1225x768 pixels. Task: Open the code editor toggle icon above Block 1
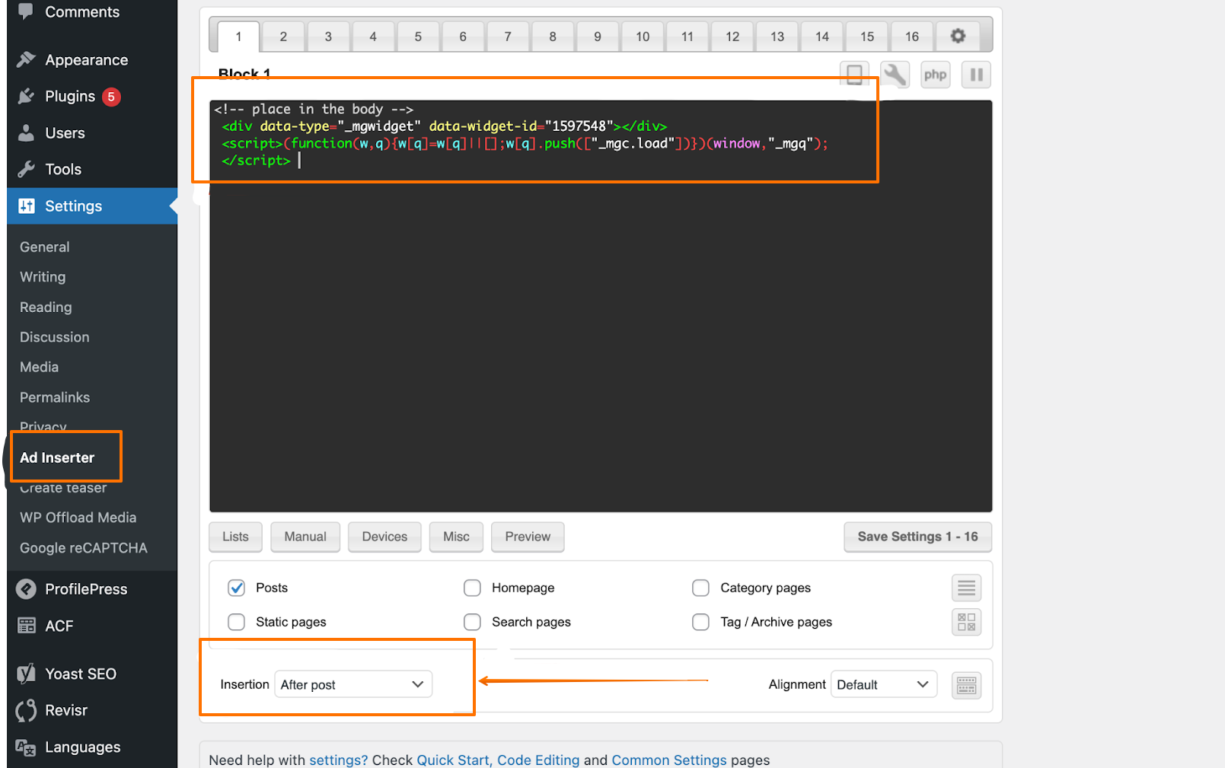pyautogui.click(x=854, y=74)
